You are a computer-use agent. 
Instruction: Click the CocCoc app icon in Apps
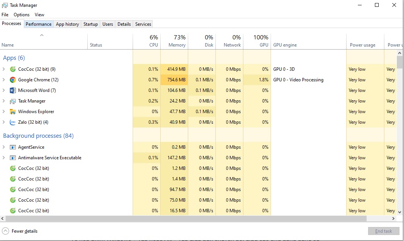pos(13,69)
